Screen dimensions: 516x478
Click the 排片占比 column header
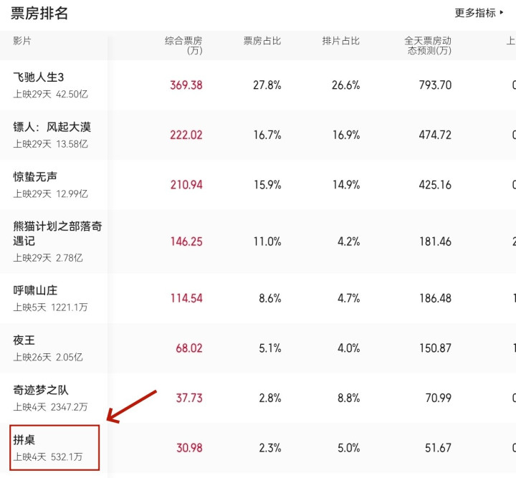click(340, 41)
